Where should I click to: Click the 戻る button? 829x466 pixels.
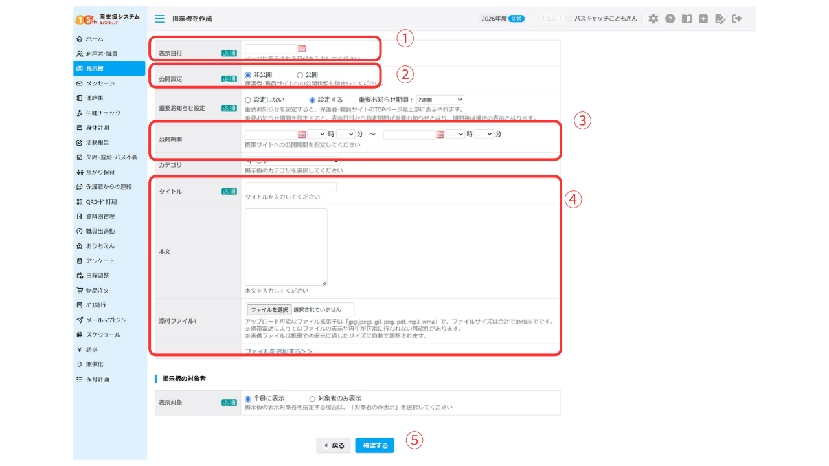pyautogui.click(x=334, y=445)
